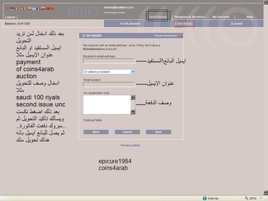Click inside the explanation note textarea
This screenshot has height=201, width=268.
(x=107, y=105)
